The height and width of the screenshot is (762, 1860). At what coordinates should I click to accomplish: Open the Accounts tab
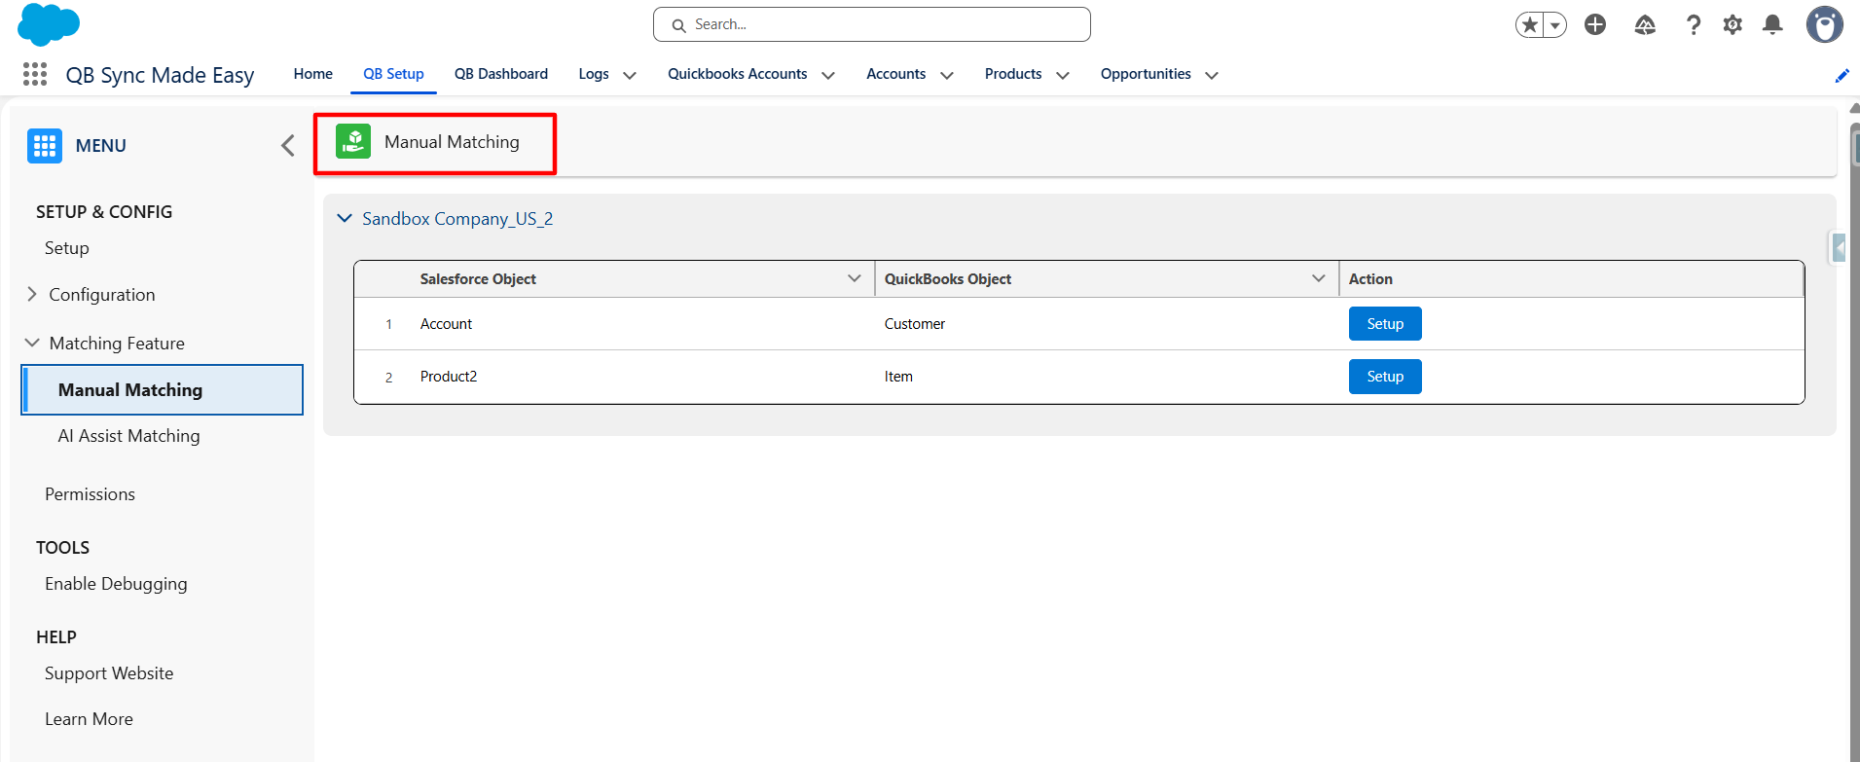(x=896, y=74)
